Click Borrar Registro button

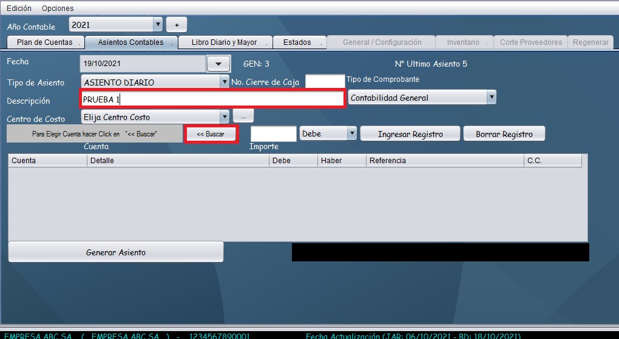[504, 134]
